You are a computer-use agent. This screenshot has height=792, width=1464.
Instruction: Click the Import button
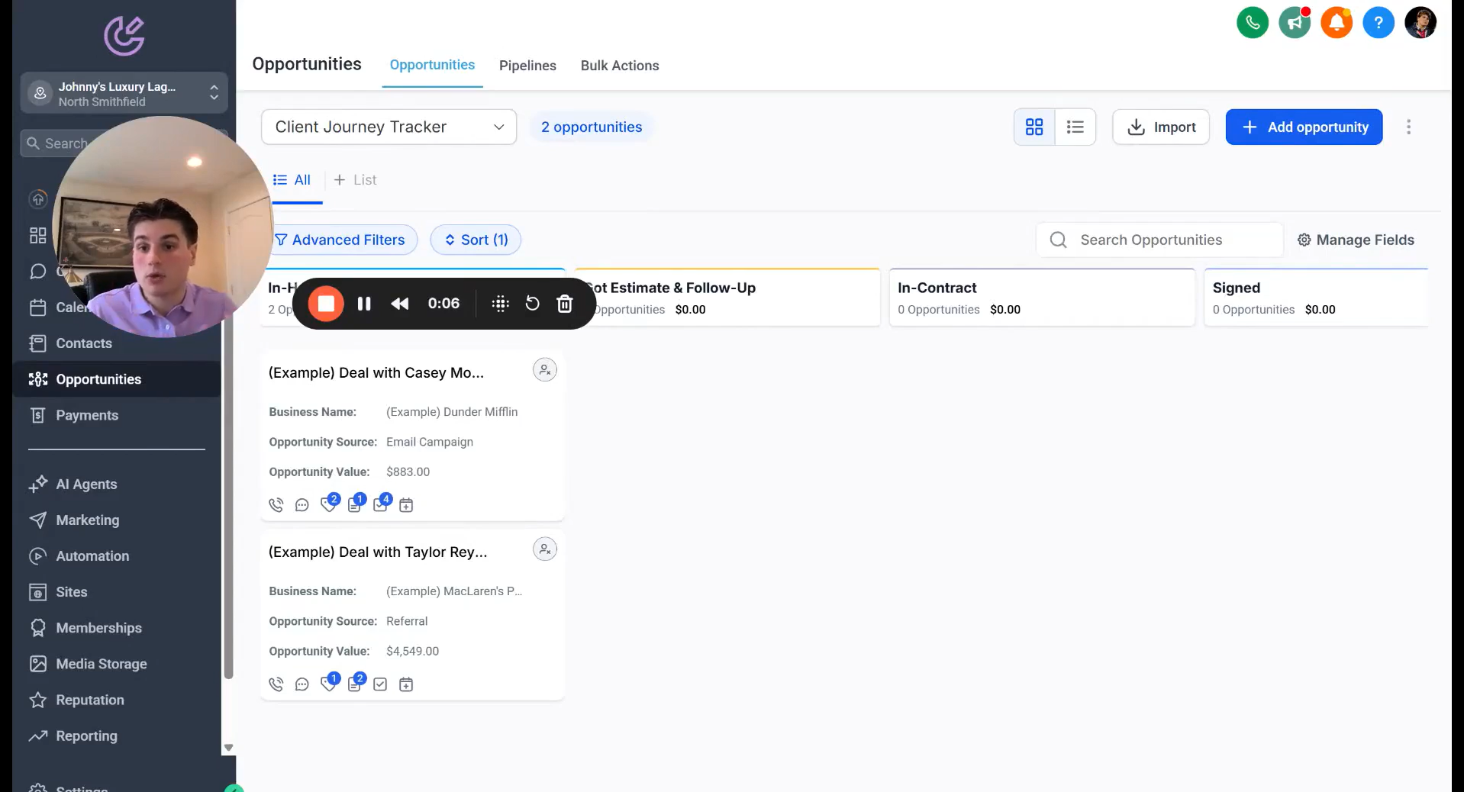1161,127
